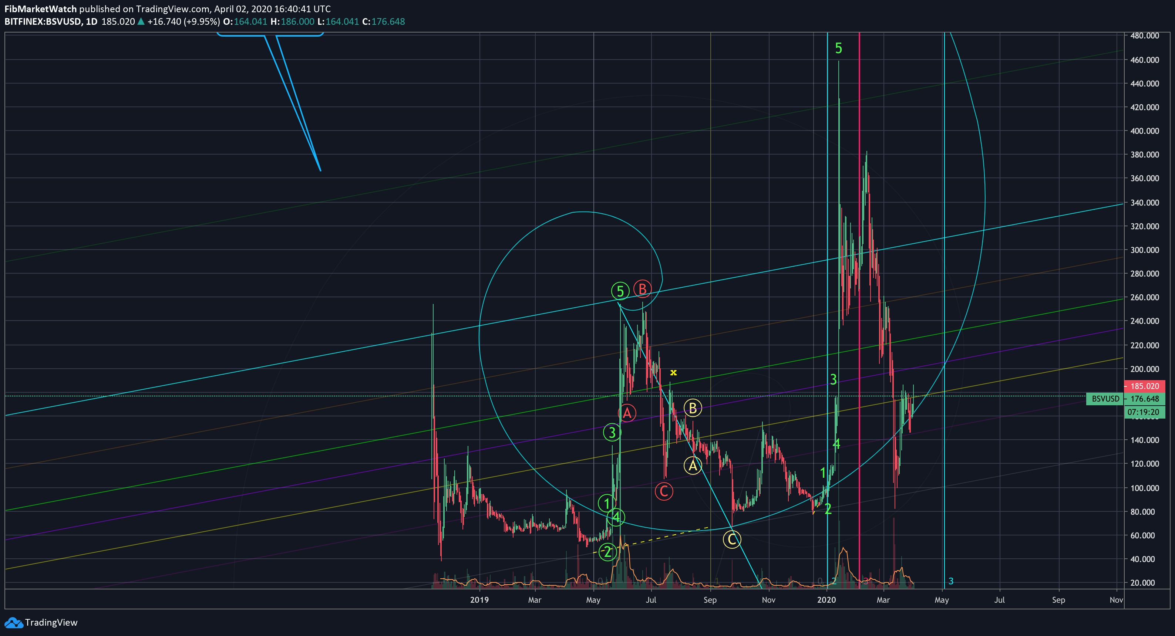Select the green circled 3 wave label
1175x636 pixels.
coord(612,432)
